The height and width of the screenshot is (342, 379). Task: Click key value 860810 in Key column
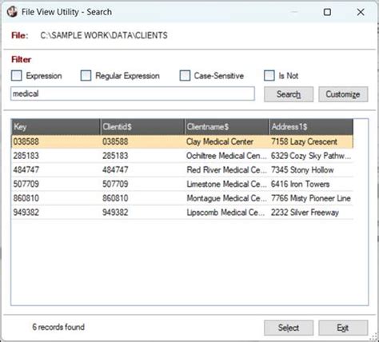coord(26,198)
